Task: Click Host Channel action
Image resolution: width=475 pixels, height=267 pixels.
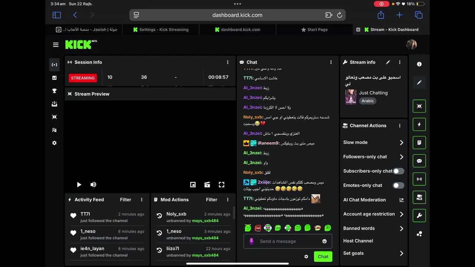Action: click(x=358, y=241)
